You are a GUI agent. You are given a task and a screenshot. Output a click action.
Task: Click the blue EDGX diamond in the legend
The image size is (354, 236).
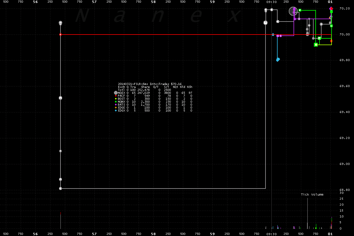click(x=116, y=111)
